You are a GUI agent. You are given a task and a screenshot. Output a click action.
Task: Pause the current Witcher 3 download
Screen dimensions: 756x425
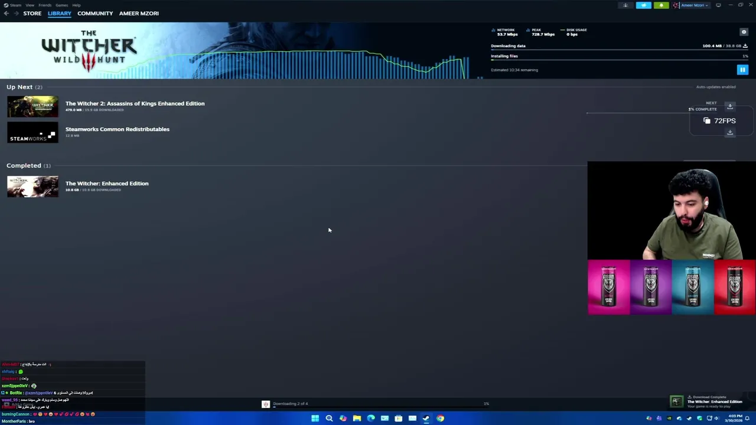742,70
